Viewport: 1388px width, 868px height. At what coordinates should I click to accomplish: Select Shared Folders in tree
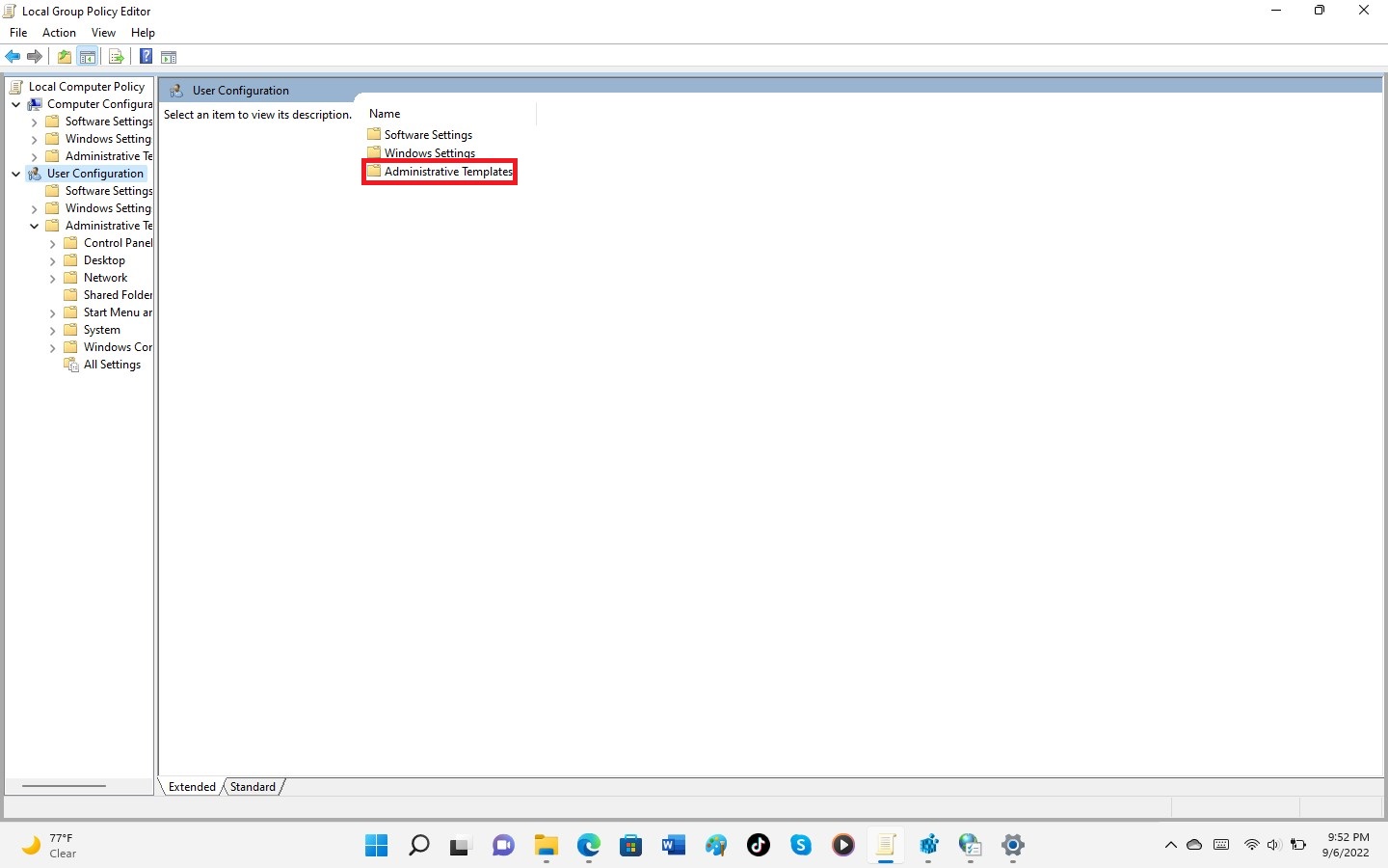click(108, 295)
